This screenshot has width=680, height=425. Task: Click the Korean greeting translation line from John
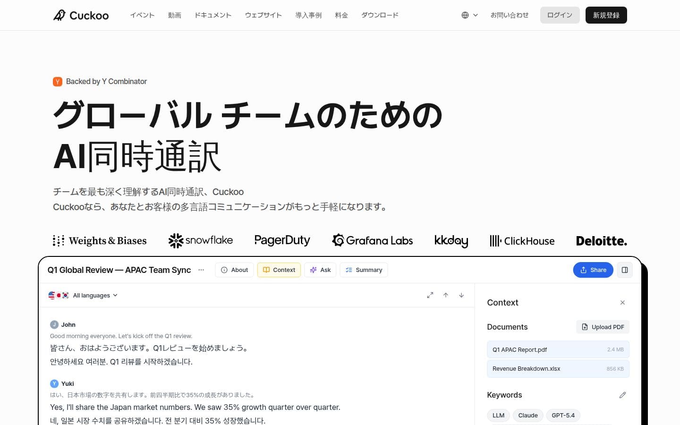click(121, 362)
